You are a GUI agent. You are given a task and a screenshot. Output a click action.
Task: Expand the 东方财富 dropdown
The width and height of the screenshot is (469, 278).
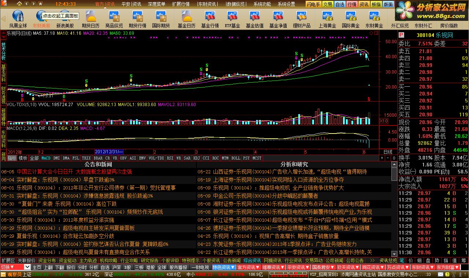tap(448, 267)
